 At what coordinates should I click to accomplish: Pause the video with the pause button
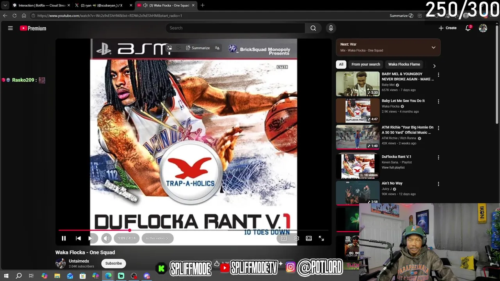pyautogui.click(x=64, y=238)
